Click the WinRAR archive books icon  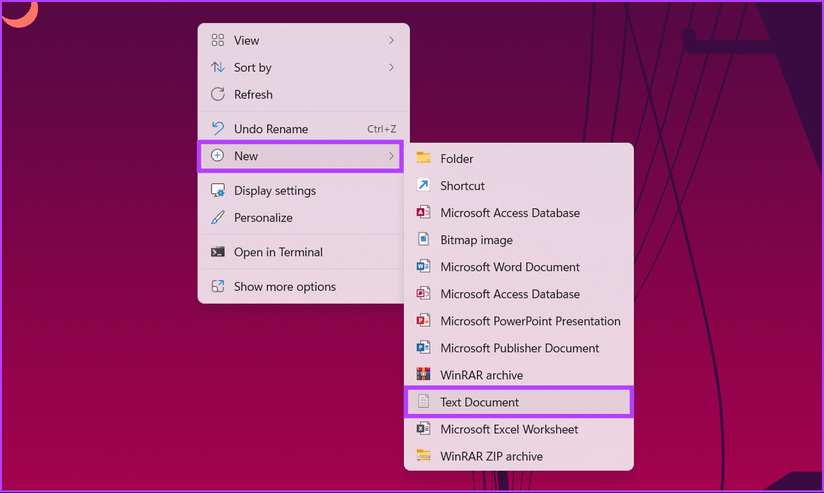point(424,375)
